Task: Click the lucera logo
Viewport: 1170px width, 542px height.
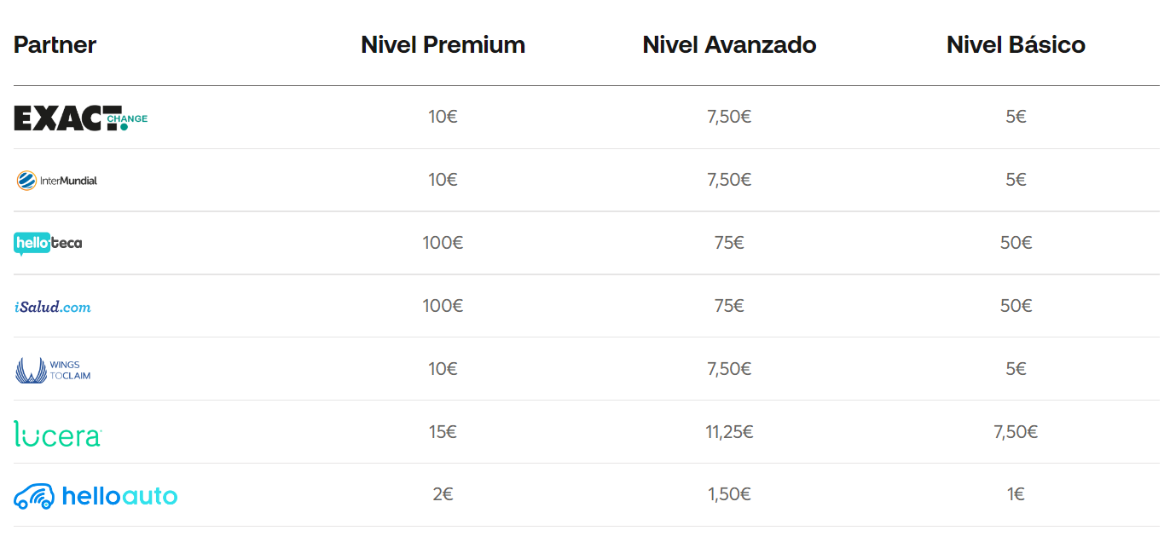Action: (x=58, y=433)
